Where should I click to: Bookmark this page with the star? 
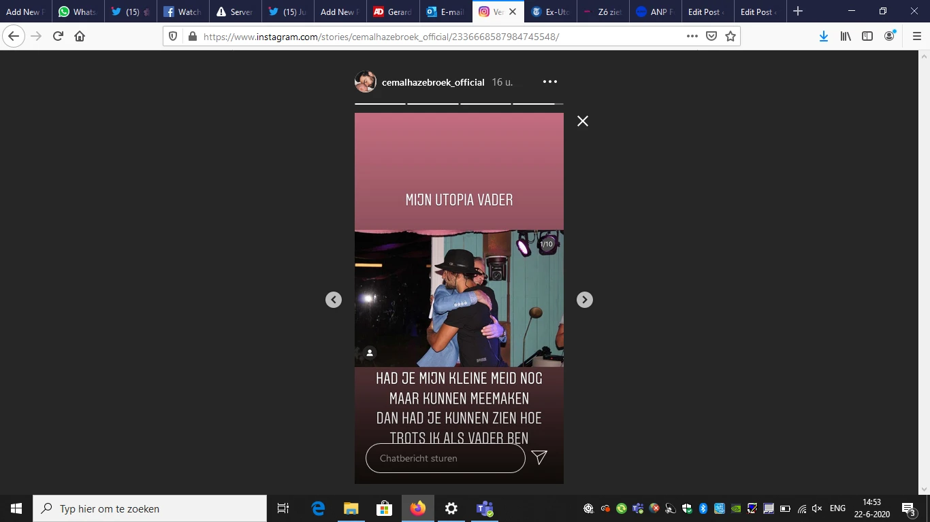point(731,37)
